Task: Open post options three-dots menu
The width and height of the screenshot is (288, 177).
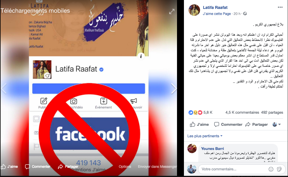Action: 280,7
